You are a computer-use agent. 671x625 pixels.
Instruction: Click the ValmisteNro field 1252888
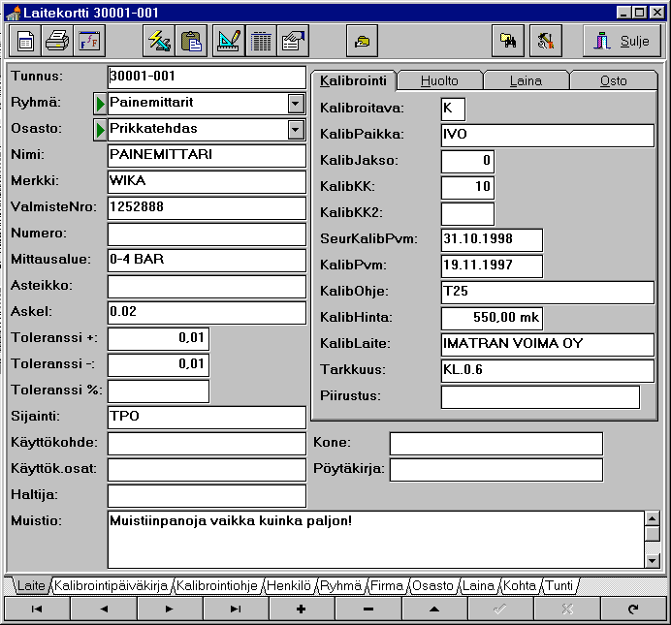pyautogui.click(x=207, y=207)
